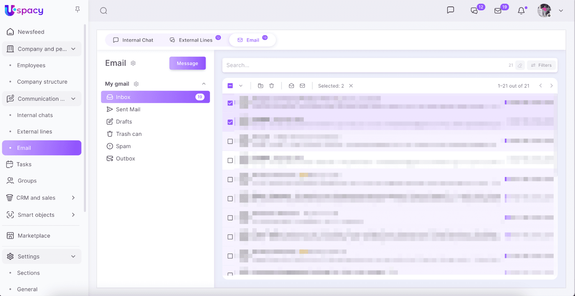The image size is (575, 296).
Task: Open the profile dropdown arrow
Action: pos(561,11)
